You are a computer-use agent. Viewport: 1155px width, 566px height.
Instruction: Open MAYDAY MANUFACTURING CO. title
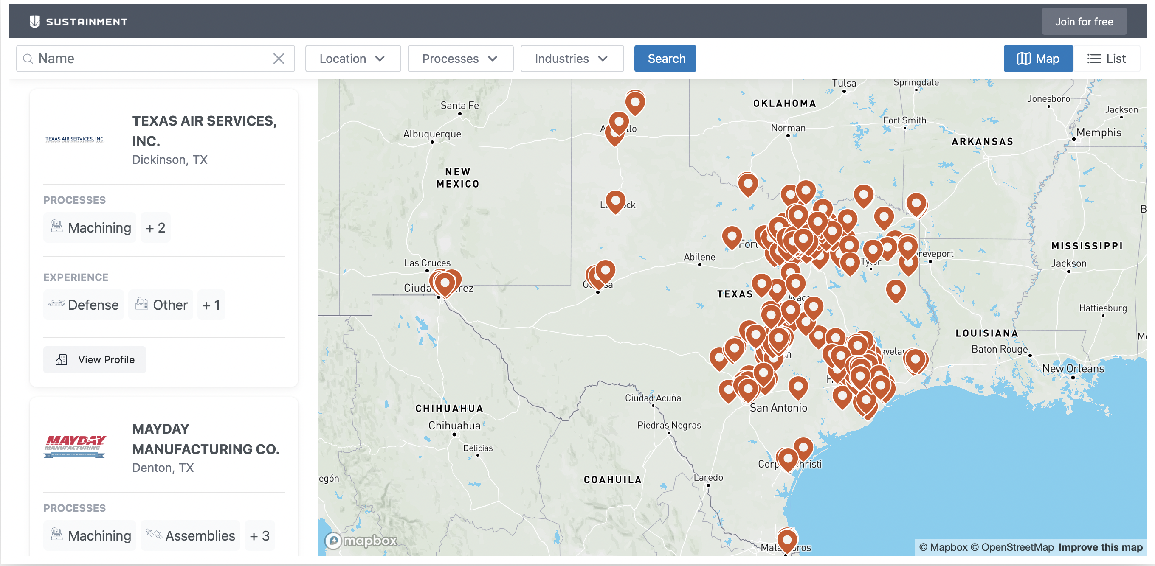click(206, 439)
